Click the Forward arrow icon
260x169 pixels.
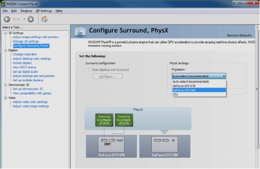click(30, 19)
